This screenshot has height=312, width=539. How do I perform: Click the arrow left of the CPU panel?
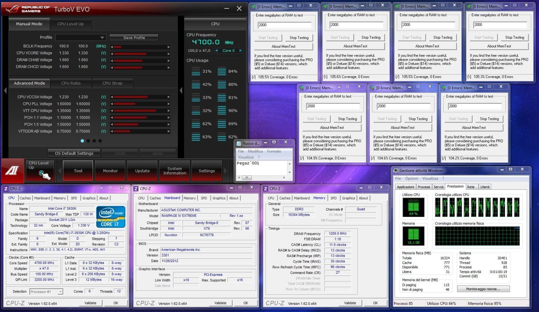coord(181,90)
